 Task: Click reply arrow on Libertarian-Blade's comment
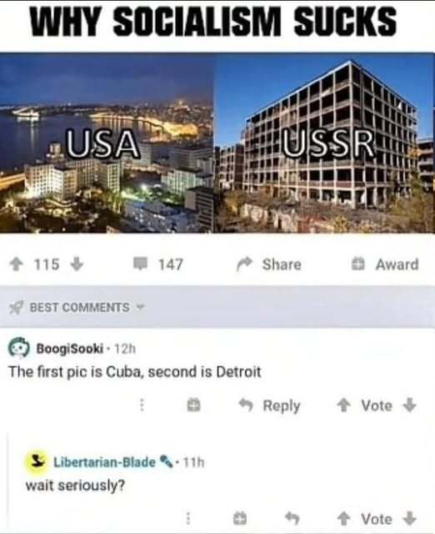(x=292, y=518)
